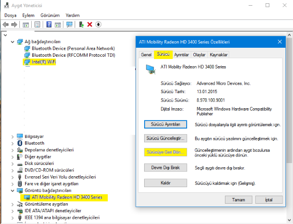Switch to the Sürücü tab
Screen dimensions: 293x224
(x=163, y=54)
